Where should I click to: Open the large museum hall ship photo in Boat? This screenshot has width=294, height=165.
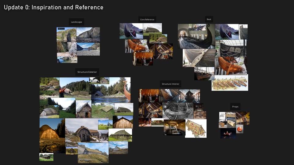click(196, 36)
